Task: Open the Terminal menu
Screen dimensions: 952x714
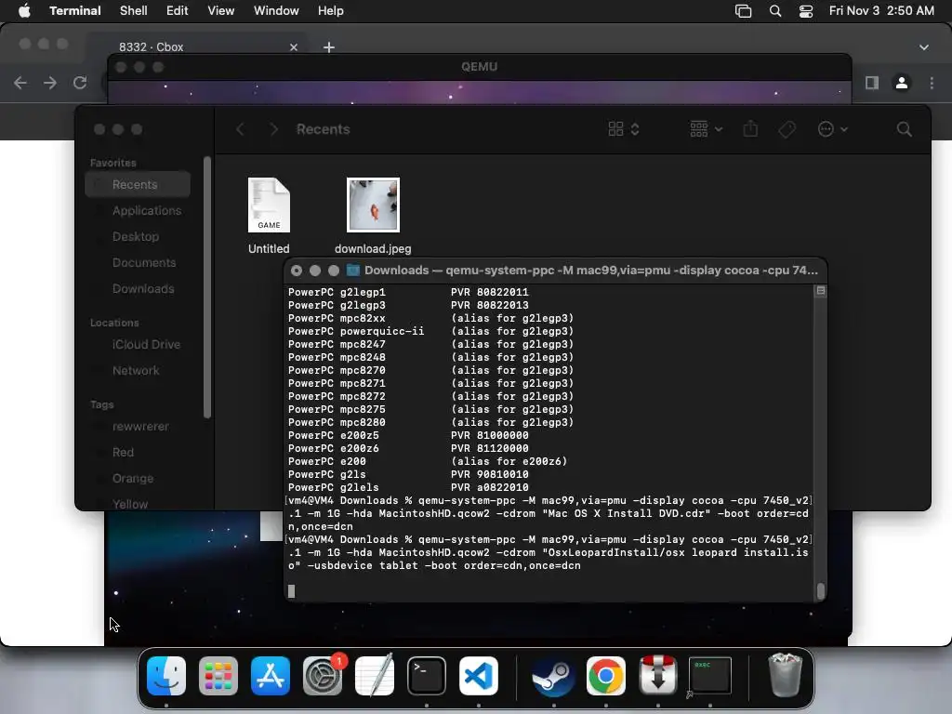Action: coord(74,11)
